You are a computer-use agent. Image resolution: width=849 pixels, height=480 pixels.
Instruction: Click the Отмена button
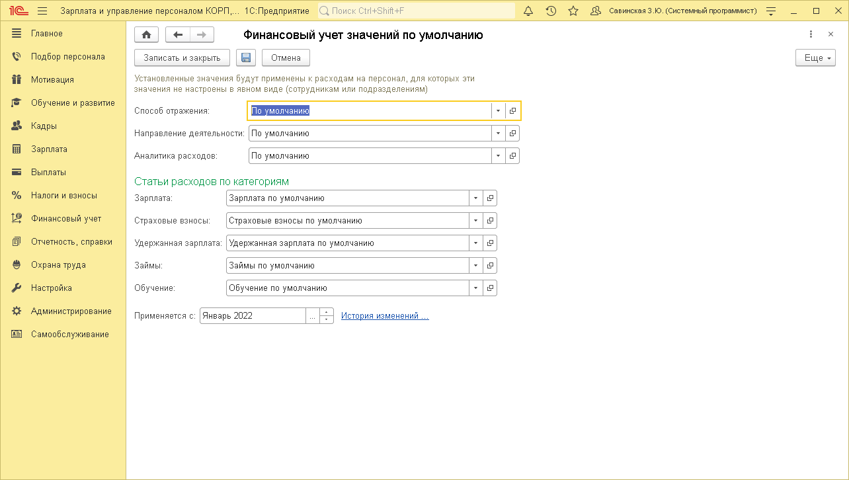pyautogui.click(x=286, y=58)
